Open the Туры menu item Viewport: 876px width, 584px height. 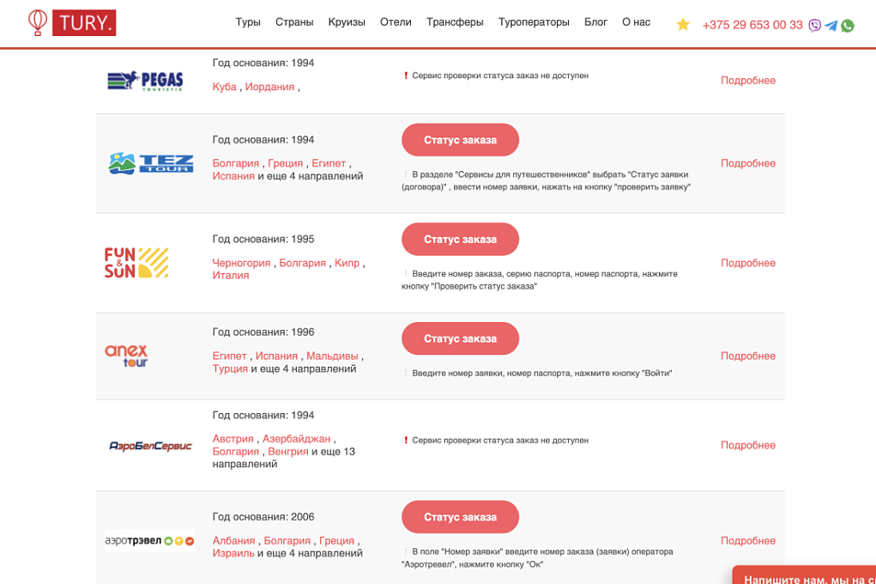(248, 22)
